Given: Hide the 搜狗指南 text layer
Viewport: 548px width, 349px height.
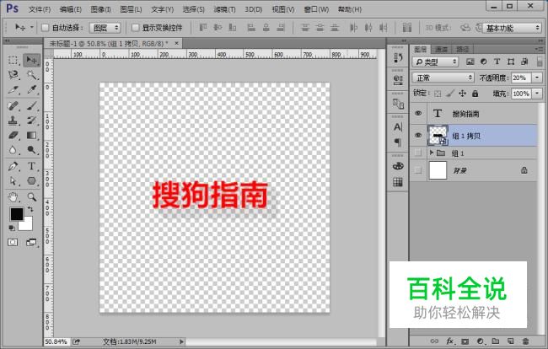Looking at the screenshot, I should pos(418,113).
